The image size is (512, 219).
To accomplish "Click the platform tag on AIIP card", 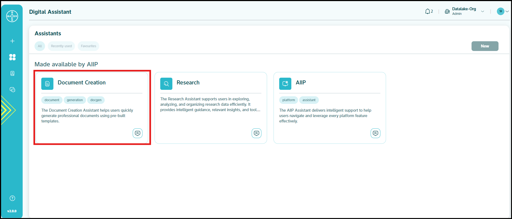I will tap(288, 100).
